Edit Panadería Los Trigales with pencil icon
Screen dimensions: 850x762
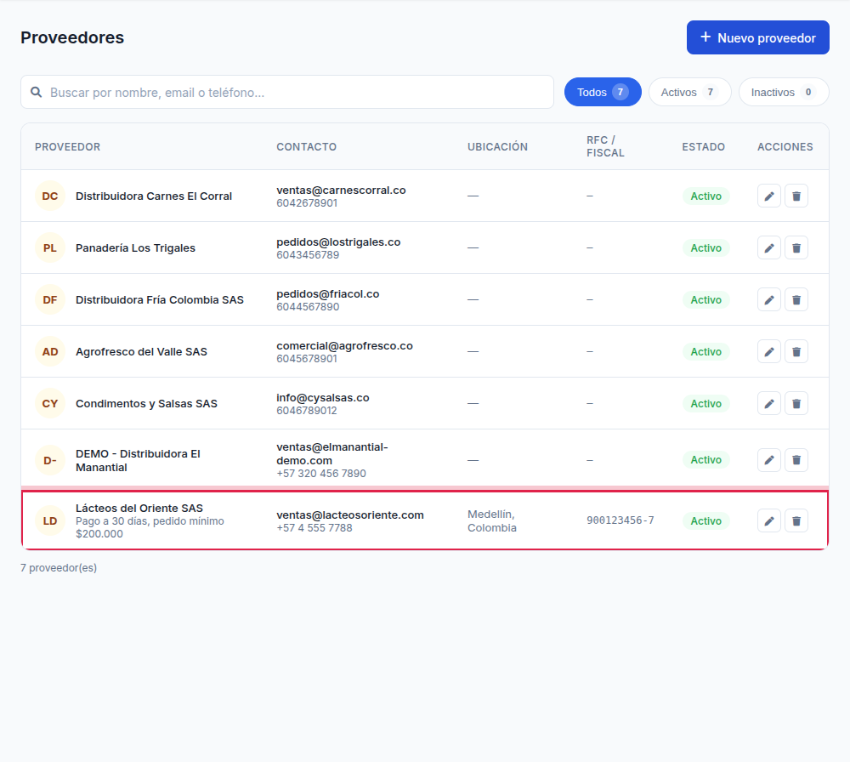pyautogui.click(x=768, y=247)
